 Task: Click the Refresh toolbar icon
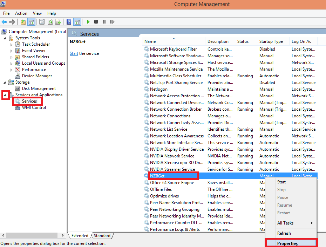pyautogui.click(x=50, y=22)
